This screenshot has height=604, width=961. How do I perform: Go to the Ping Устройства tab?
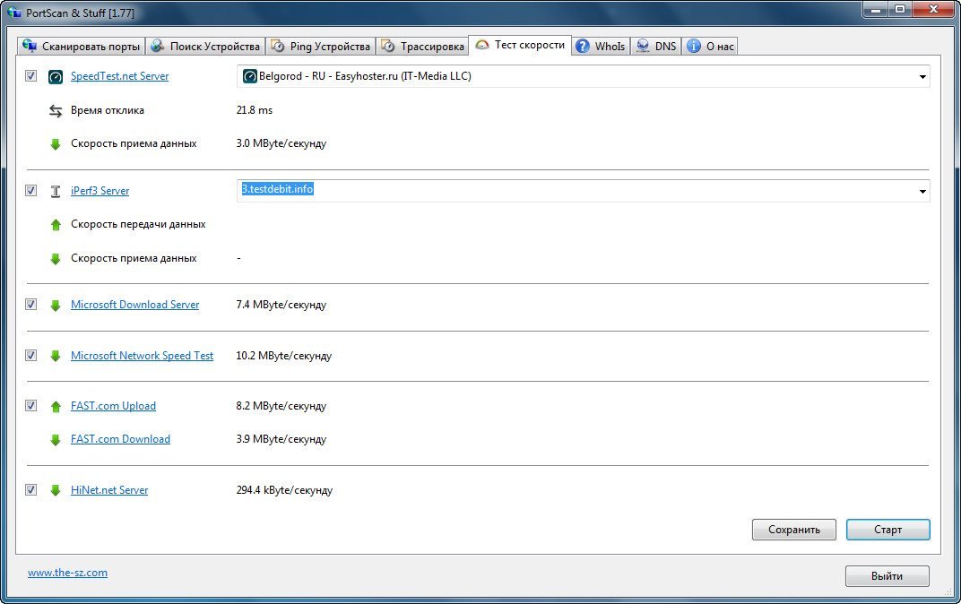(x=321, y=46)
